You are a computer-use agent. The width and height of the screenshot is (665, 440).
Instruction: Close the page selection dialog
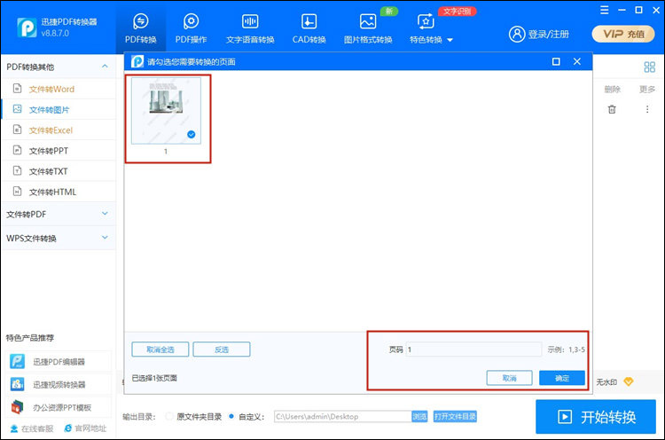[577, 61]
